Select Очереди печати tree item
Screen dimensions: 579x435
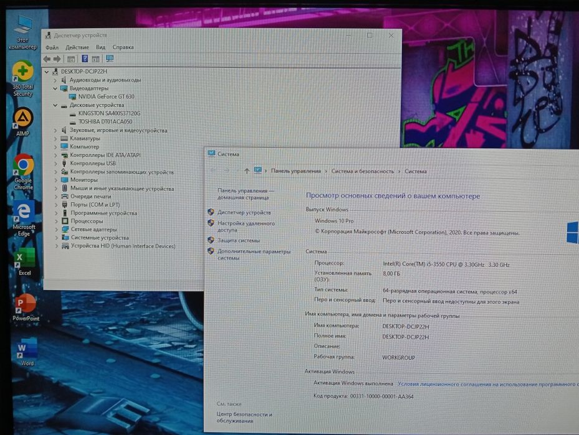coord(90,197)
